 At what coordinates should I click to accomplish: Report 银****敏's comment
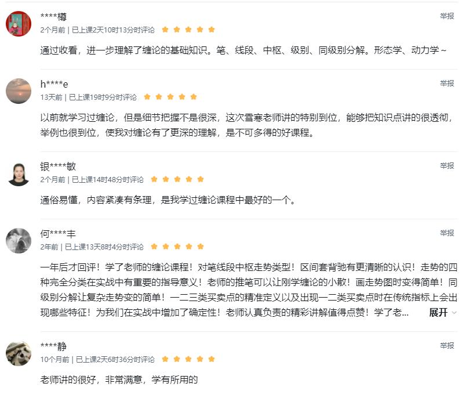(447, 166)
